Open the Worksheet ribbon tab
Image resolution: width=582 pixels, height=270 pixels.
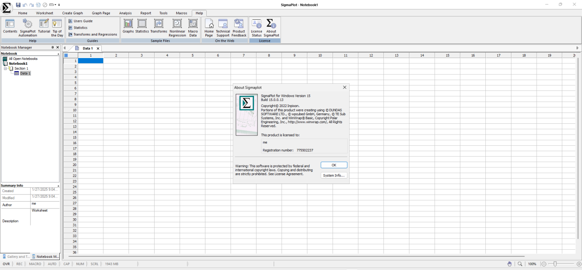(x=44, y=13)
